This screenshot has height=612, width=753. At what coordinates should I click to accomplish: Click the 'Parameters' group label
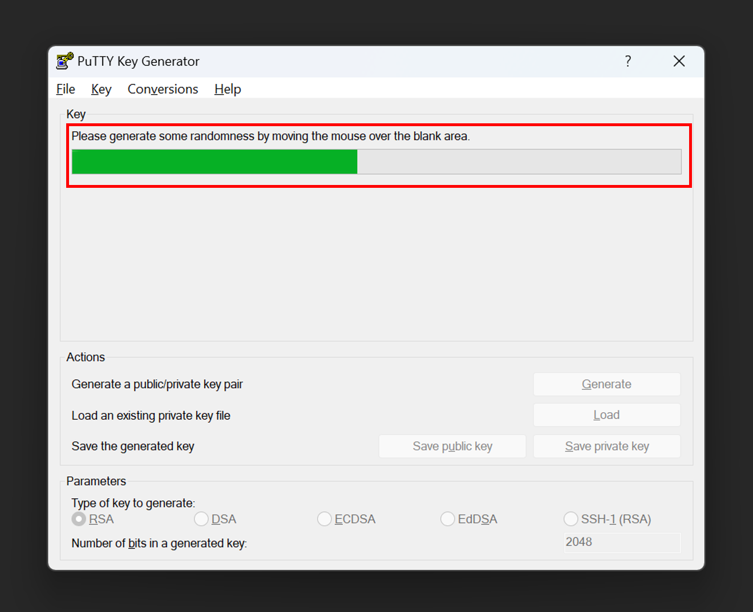96,481
